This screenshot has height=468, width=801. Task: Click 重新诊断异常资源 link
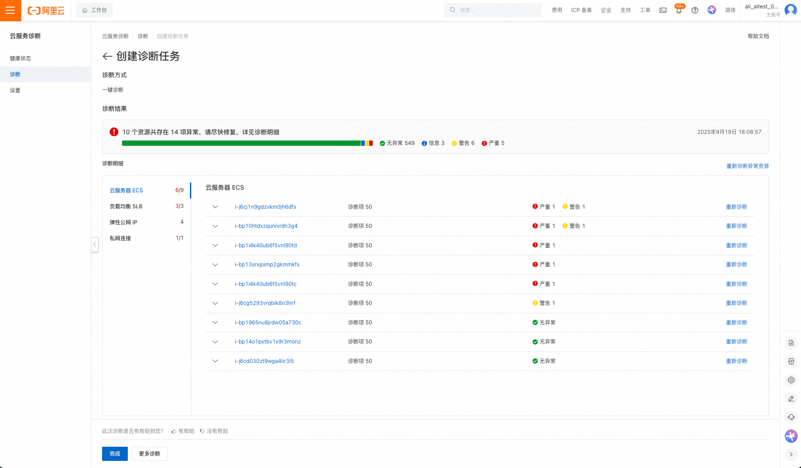[x=748, y=166]
